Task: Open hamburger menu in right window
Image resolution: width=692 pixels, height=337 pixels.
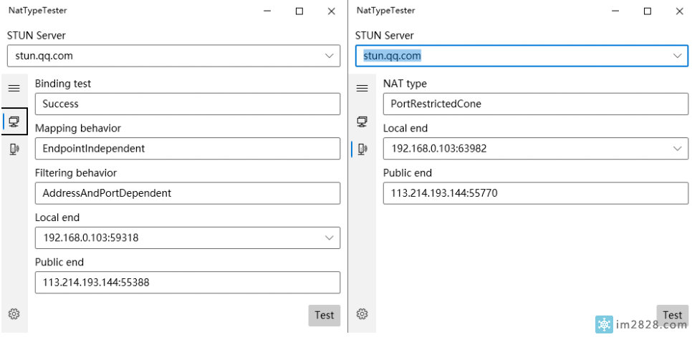Action: tap(362, 88)
